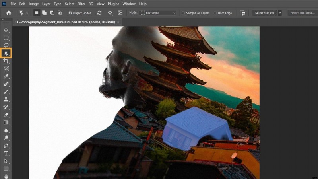Select the Rectangular Marquee tool
The height and width of the screenshot is (179, 318).
coord(6,38)
